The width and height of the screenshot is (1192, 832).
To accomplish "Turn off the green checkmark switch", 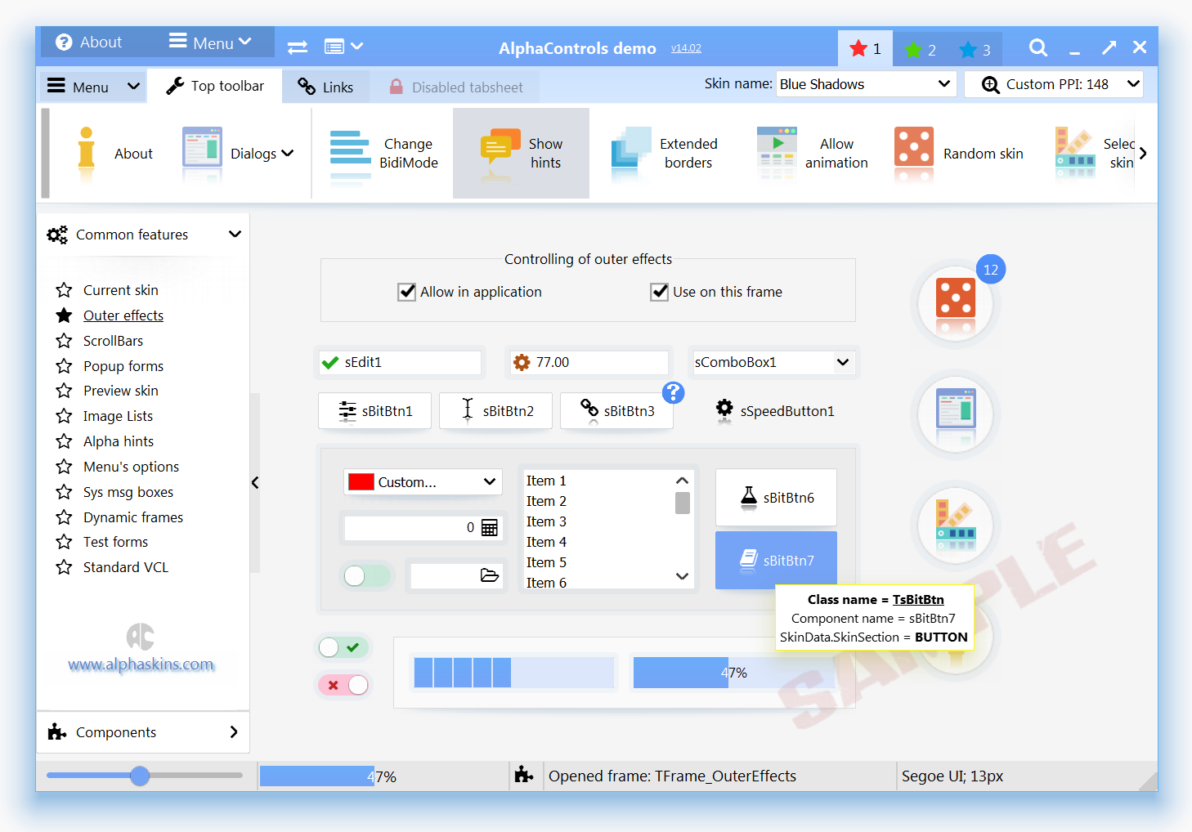I will coord(343,647).
